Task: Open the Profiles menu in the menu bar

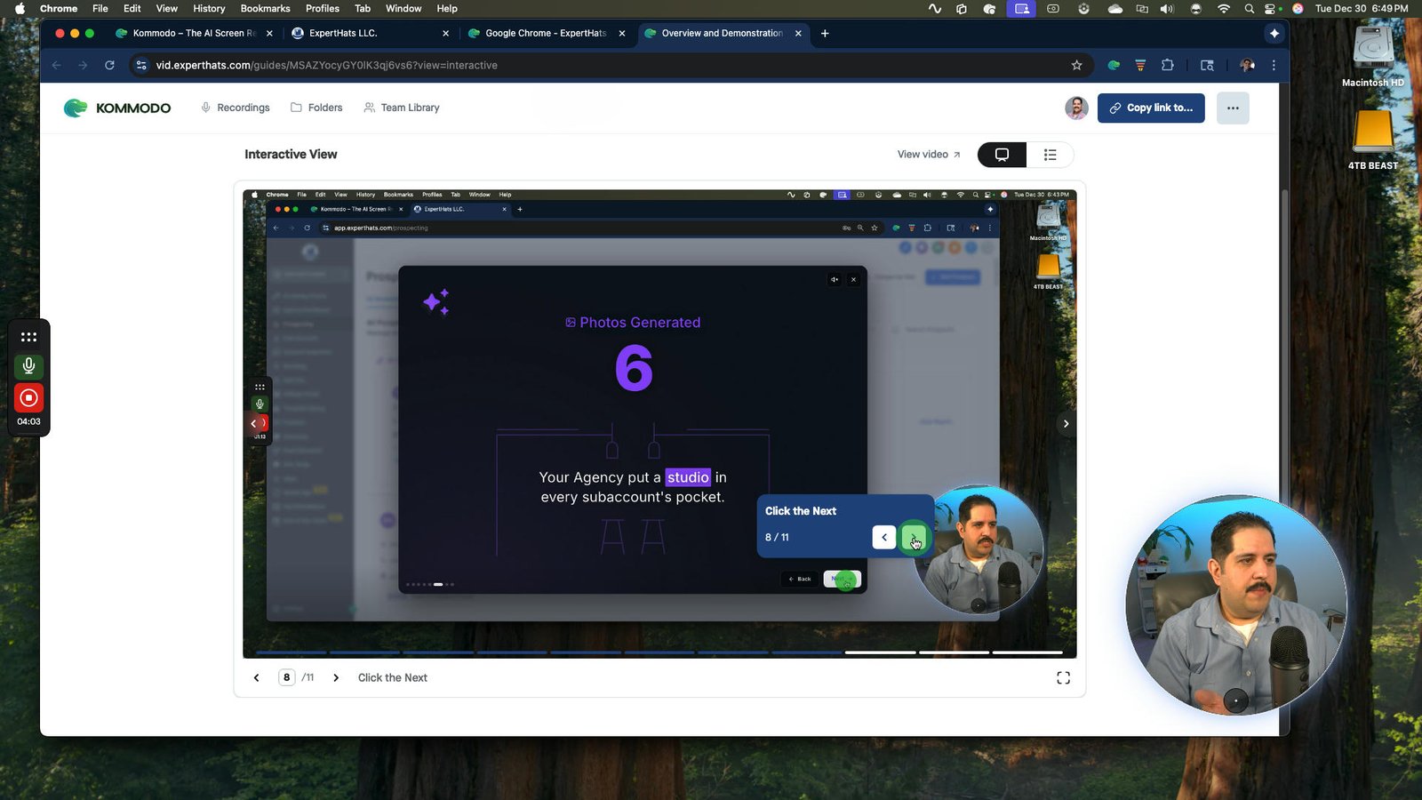Action: point(323,8)
